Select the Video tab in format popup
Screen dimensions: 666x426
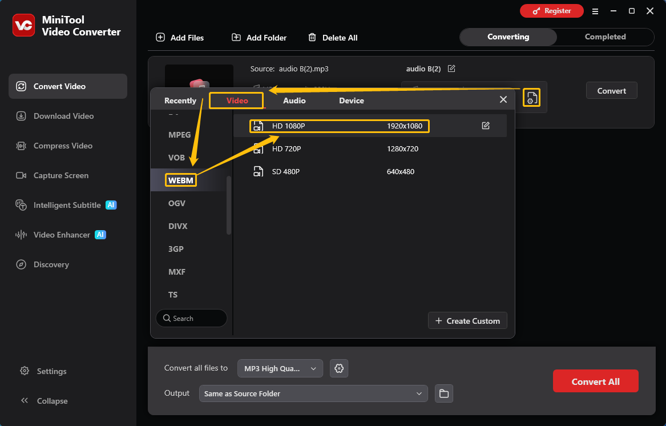(237, 101)
